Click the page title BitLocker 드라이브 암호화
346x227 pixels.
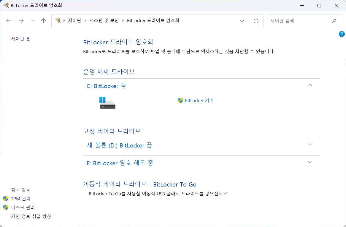(x=118, y=42)
